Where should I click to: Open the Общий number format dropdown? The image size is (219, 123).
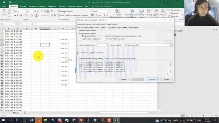tap(107, 11)
